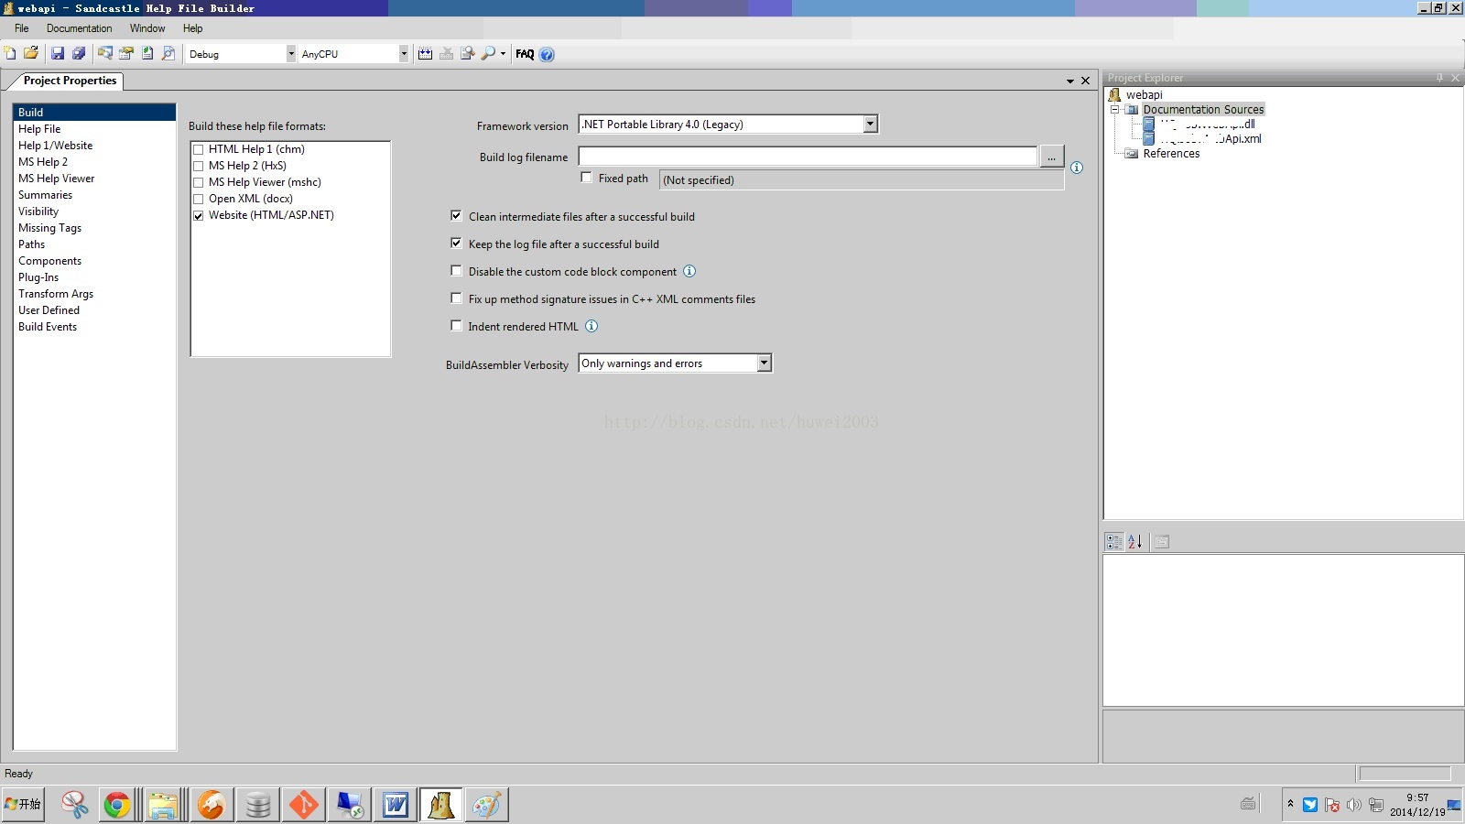
Task: Open the FAQ from toolbar
Action: 525,54
